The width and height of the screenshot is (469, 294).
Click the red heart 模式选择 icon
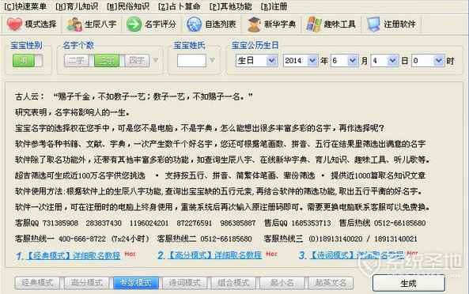tap(14, 24)
